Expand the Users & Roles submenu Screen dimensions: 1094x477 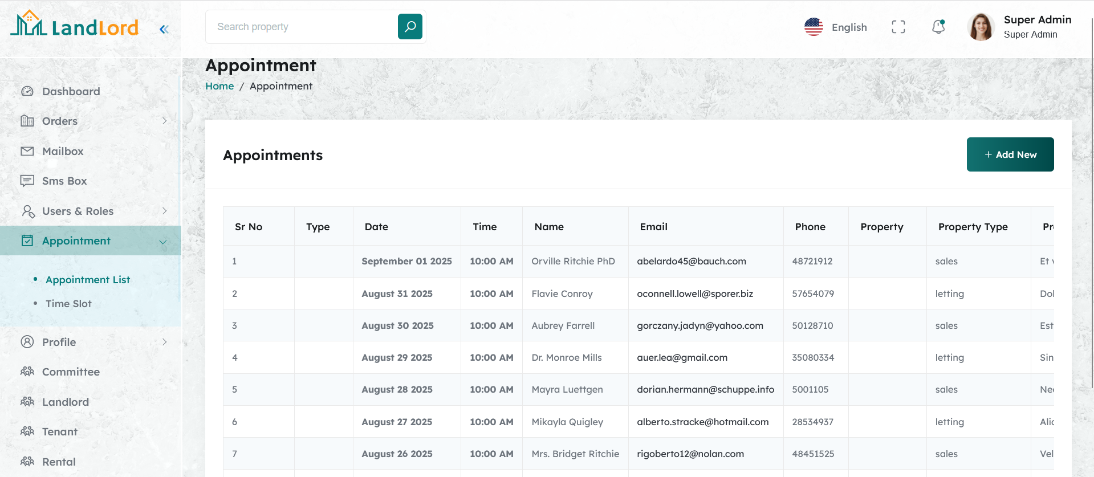coord(164,211)
